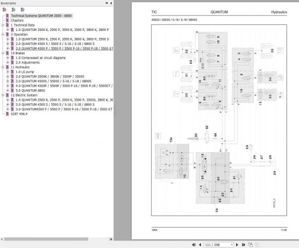Click the third bookmark toolbar icon
299x248 pixels.
pos(22,10)
